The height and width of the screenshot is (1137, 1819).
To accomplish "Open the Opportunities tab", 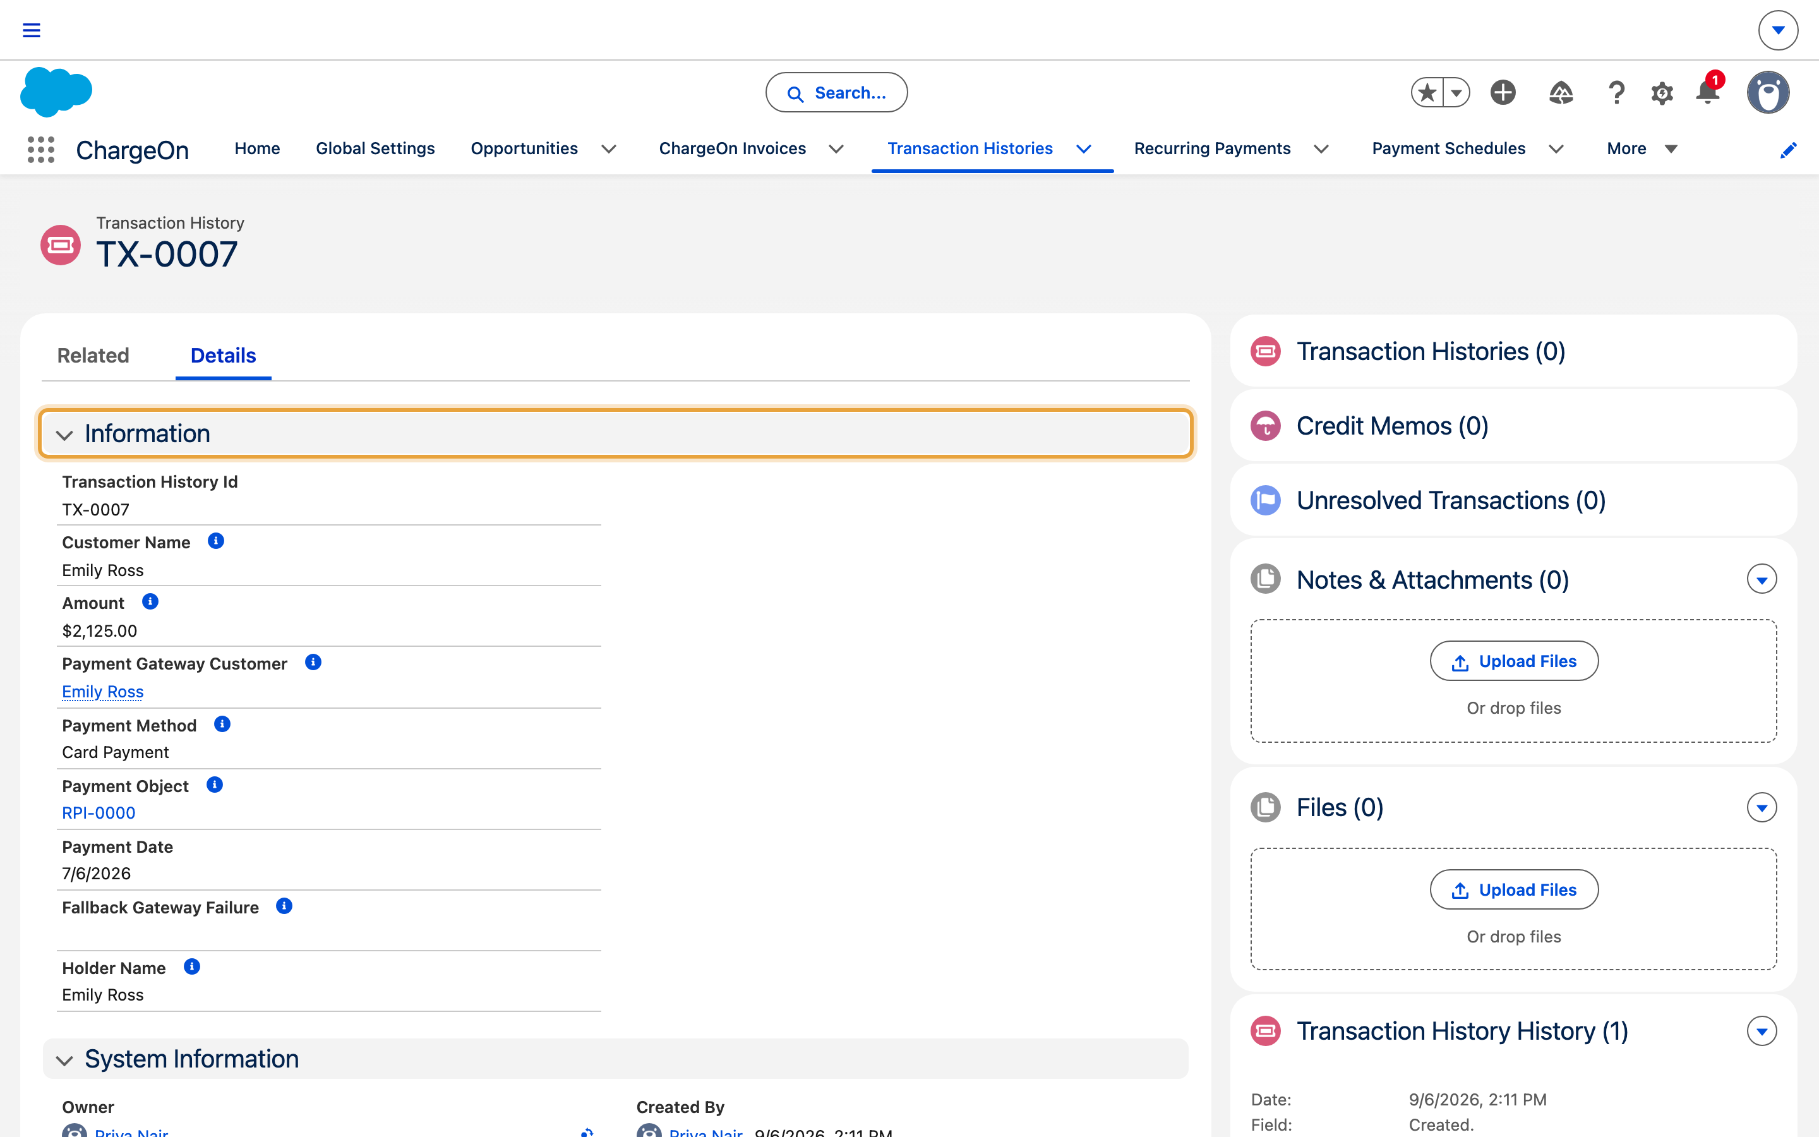I will coord(524,149).
